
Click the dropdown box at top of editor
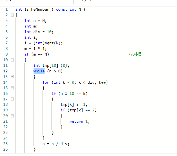pos(100,2)
